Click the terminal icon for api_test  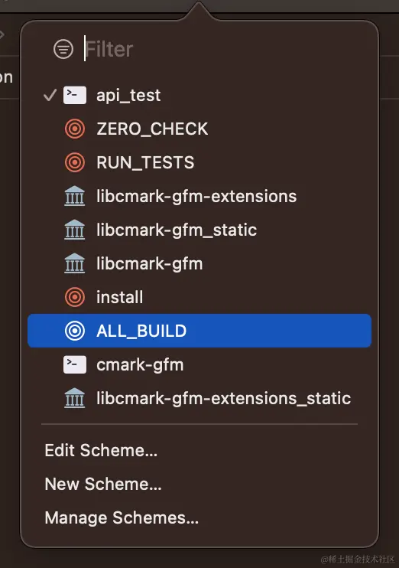[x=75, y=95]
